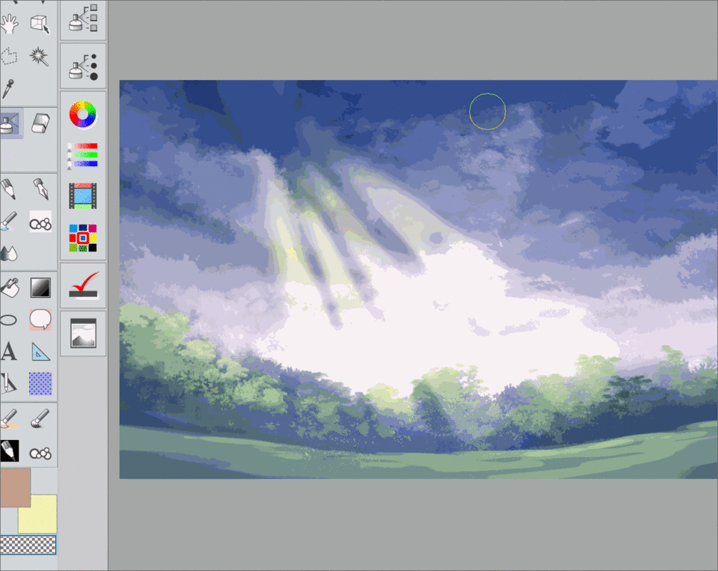Select the Hand move tool

[x=9, y=23]
